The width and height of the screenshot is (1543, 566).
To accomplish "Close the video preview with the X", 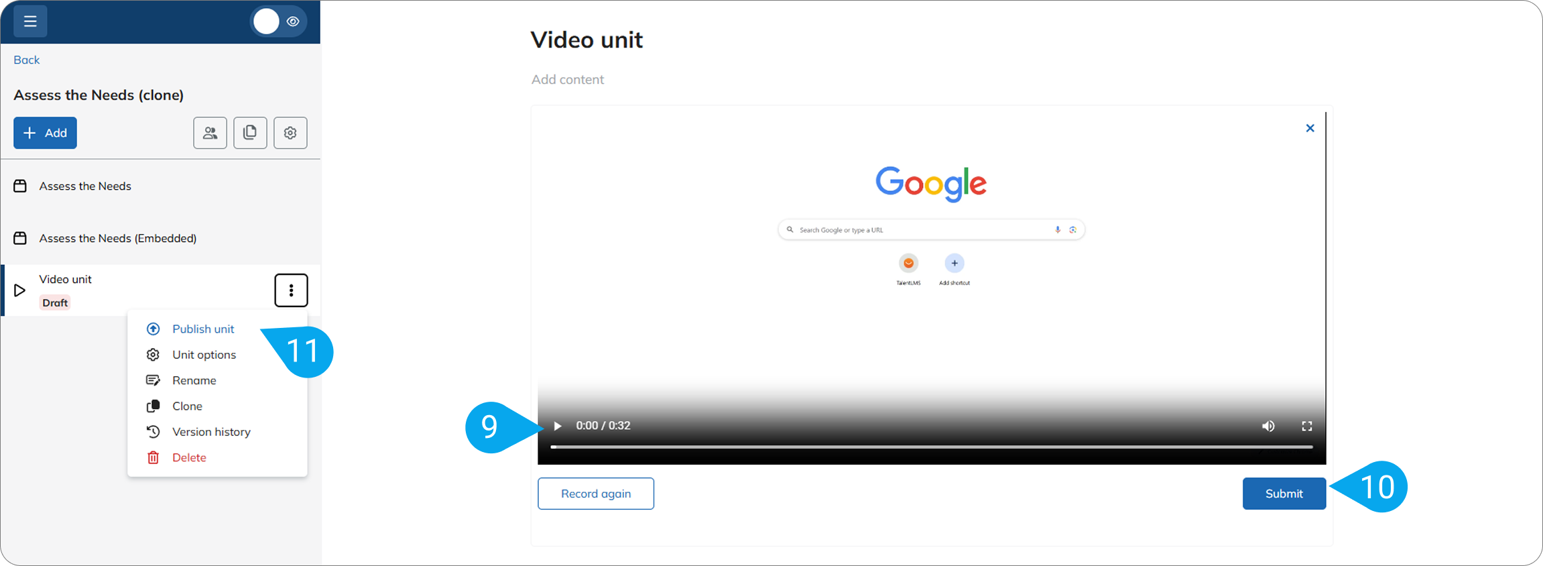I will click(x=1310, y=128).
